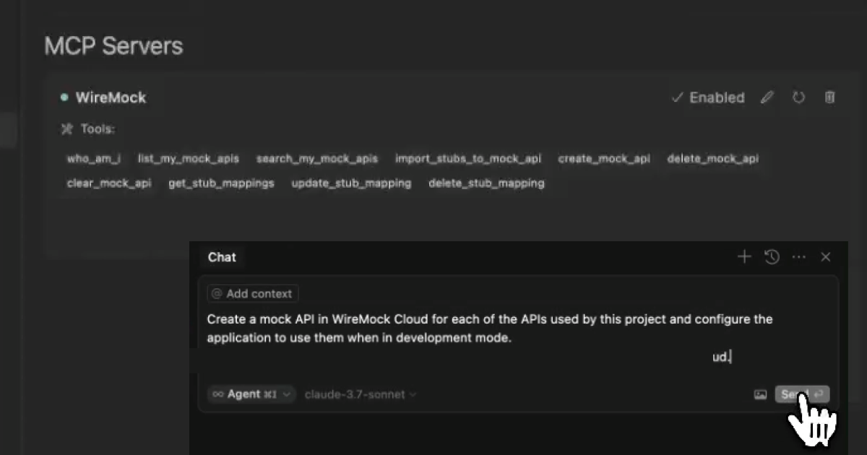Open chat history clock icon

pos(772,256)
